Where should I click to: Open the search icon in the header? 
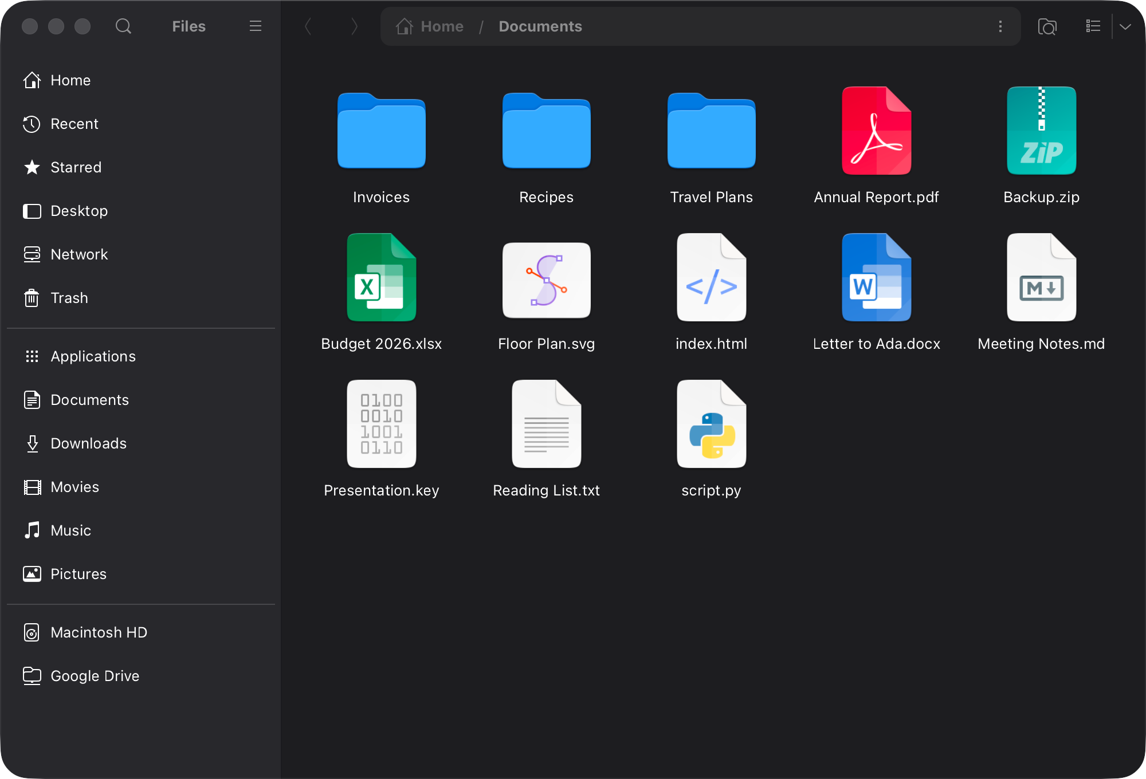(x=123, y=26)
